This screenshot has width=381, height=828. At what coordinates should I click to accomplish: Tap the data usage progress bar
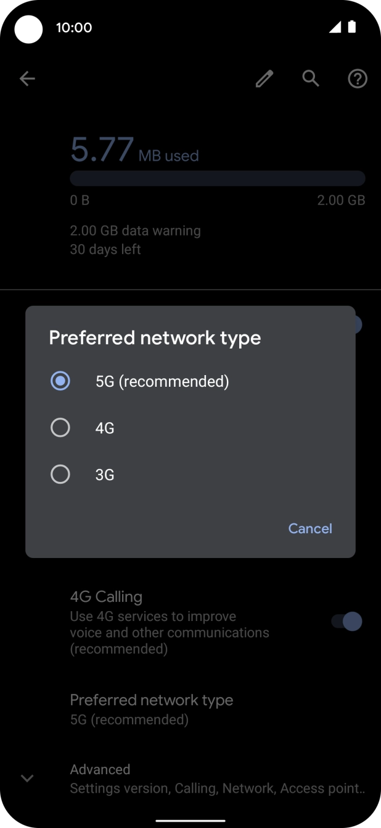tap(218, 178)
